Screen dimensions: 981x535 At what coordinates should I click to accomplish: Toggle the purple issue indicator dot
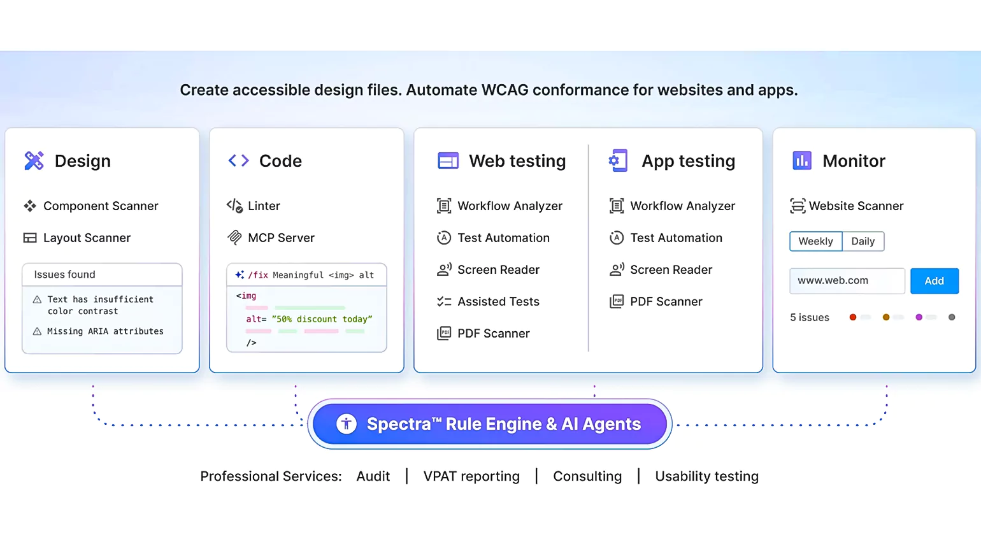[x=919, y=317]
